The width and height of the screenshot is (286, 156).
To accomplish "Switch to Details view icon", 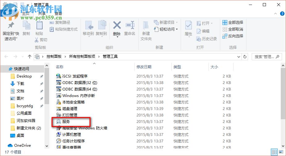I will pos(275,152).
